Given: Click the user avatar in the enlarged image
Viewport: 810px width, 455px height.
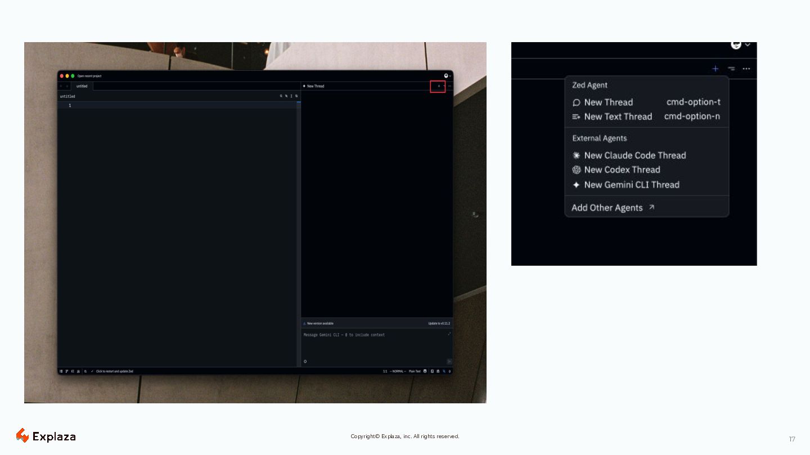Looking at the screenshot, I should click(x=736, y=45).
